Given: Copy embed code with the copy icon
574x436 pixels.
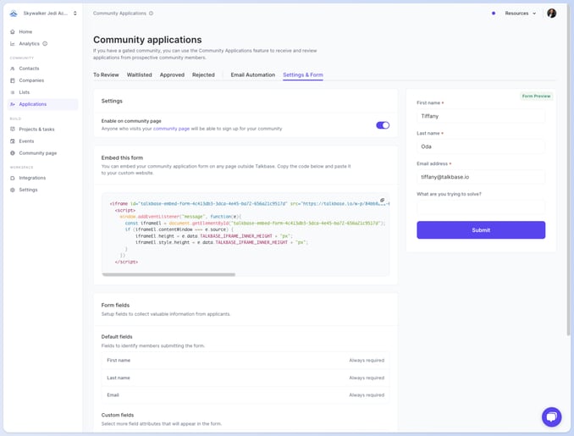Looking at the screenshot, I should pyautogui.click(x=382, y=201).
